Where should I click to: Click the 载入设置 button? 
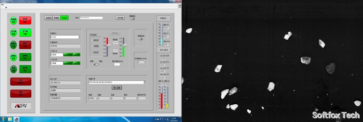click(x=117, y=88)
